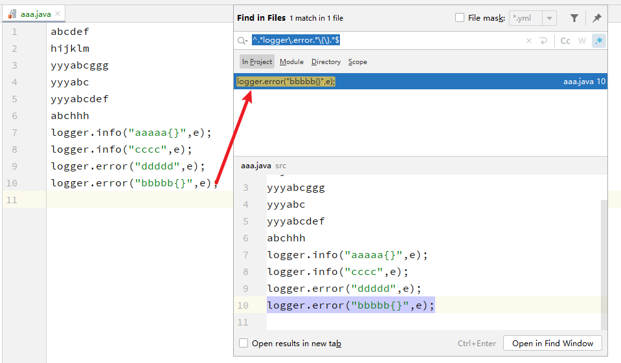The height and width of the screenshot is (363, 621).
Task: Select the Scope tab
Action: pos(357,61)
